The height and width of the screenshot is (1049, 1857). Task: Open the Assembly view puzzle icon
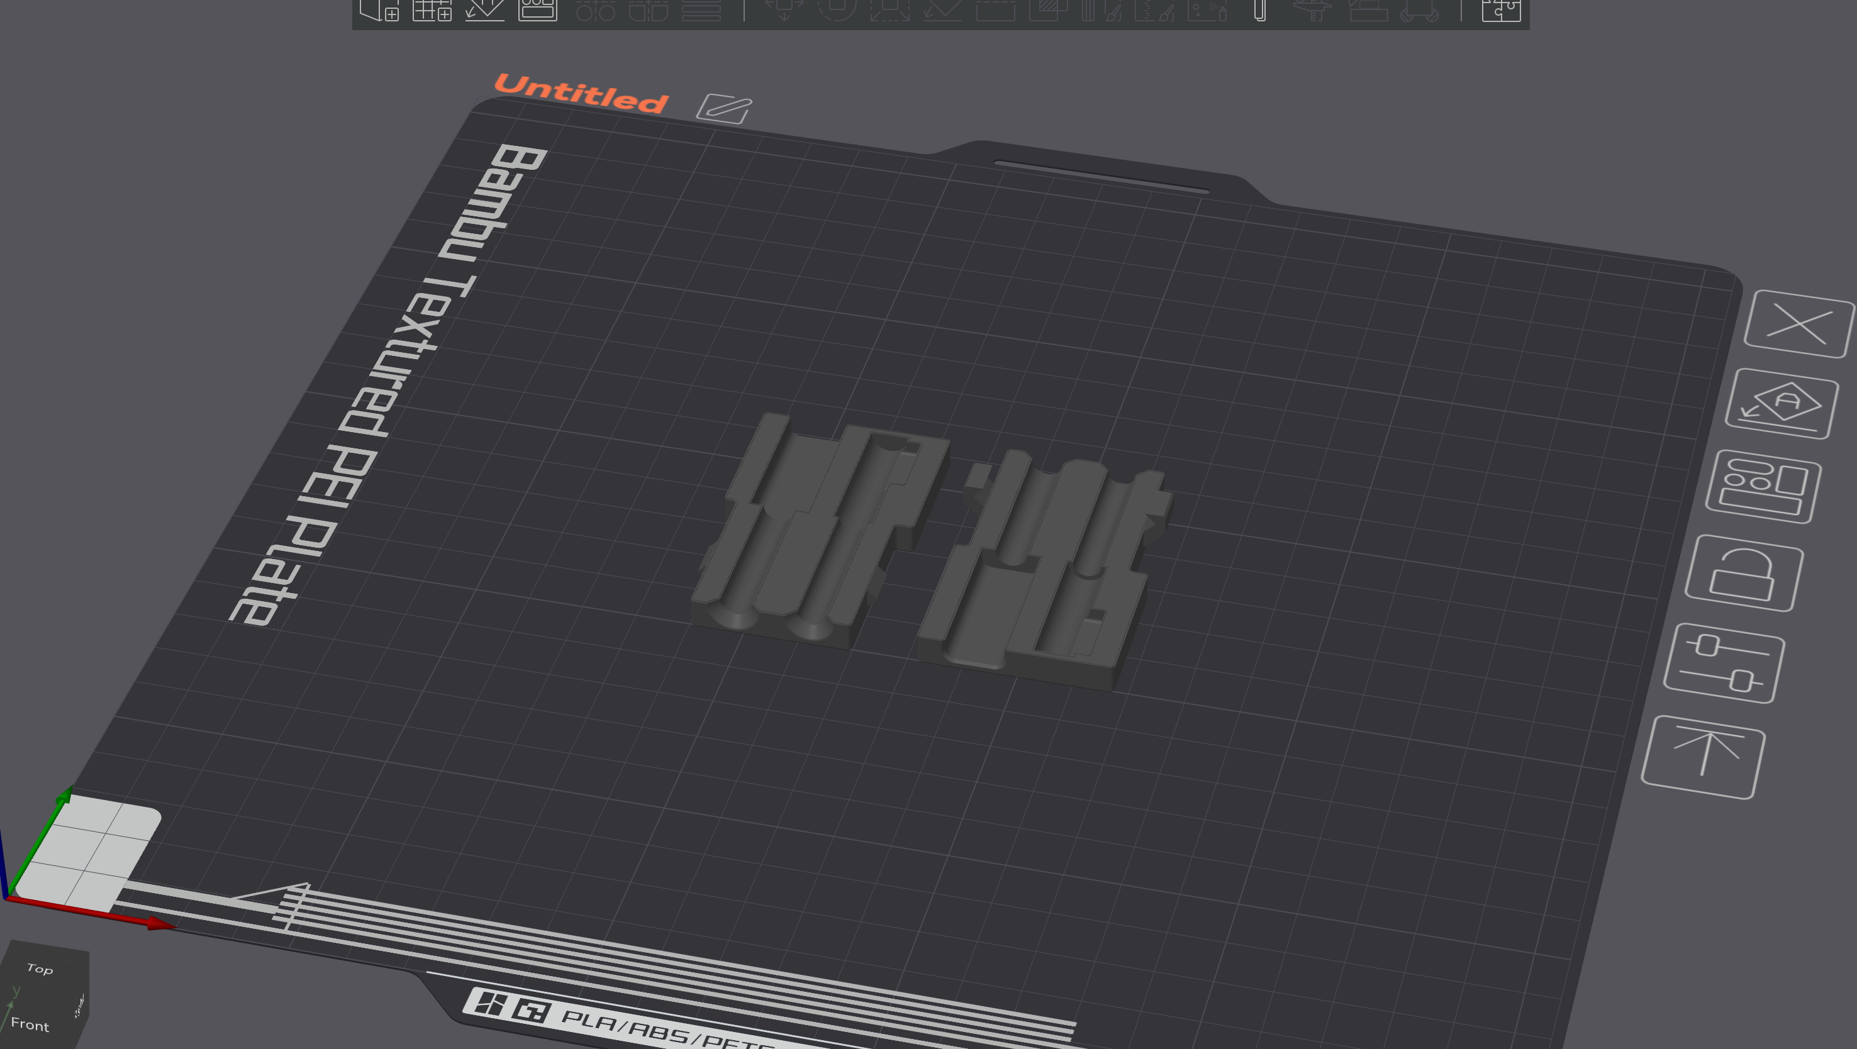1501,9
